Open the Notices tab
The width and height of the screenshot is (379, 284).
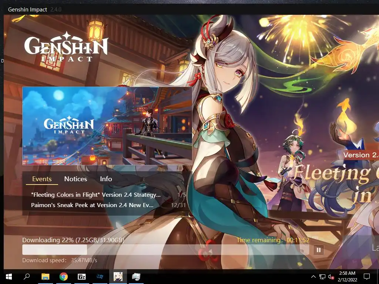pyautogui.click(x=76, y=179)
